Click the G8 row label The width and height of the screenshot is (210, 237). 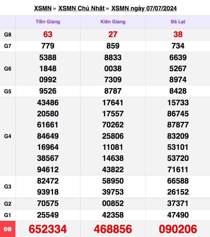[8, 35]
